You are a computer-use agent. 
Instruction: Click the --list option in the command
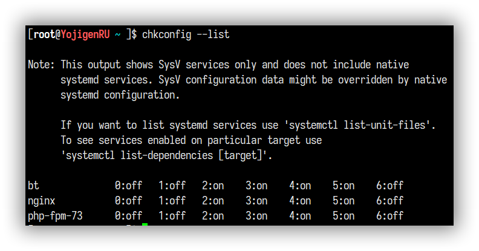(x=213, y=35)
